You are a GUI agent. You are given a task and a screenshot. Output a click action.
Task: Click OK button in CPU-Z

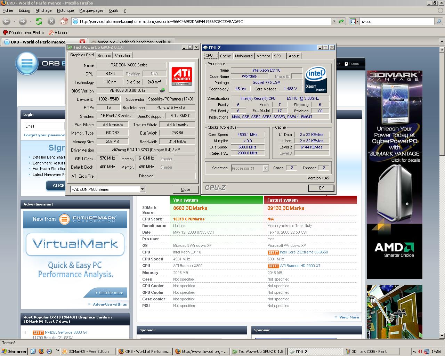pos(321,188)
